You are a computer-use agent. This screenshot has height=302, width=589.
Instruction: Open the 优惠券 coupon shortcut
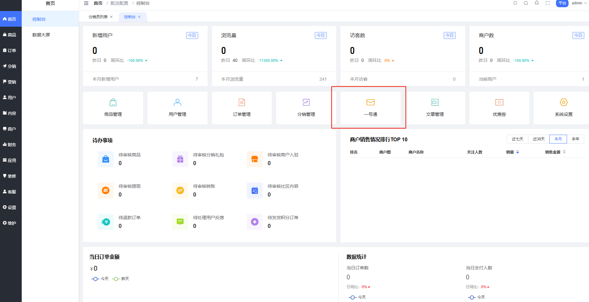[x=499, y=108]
